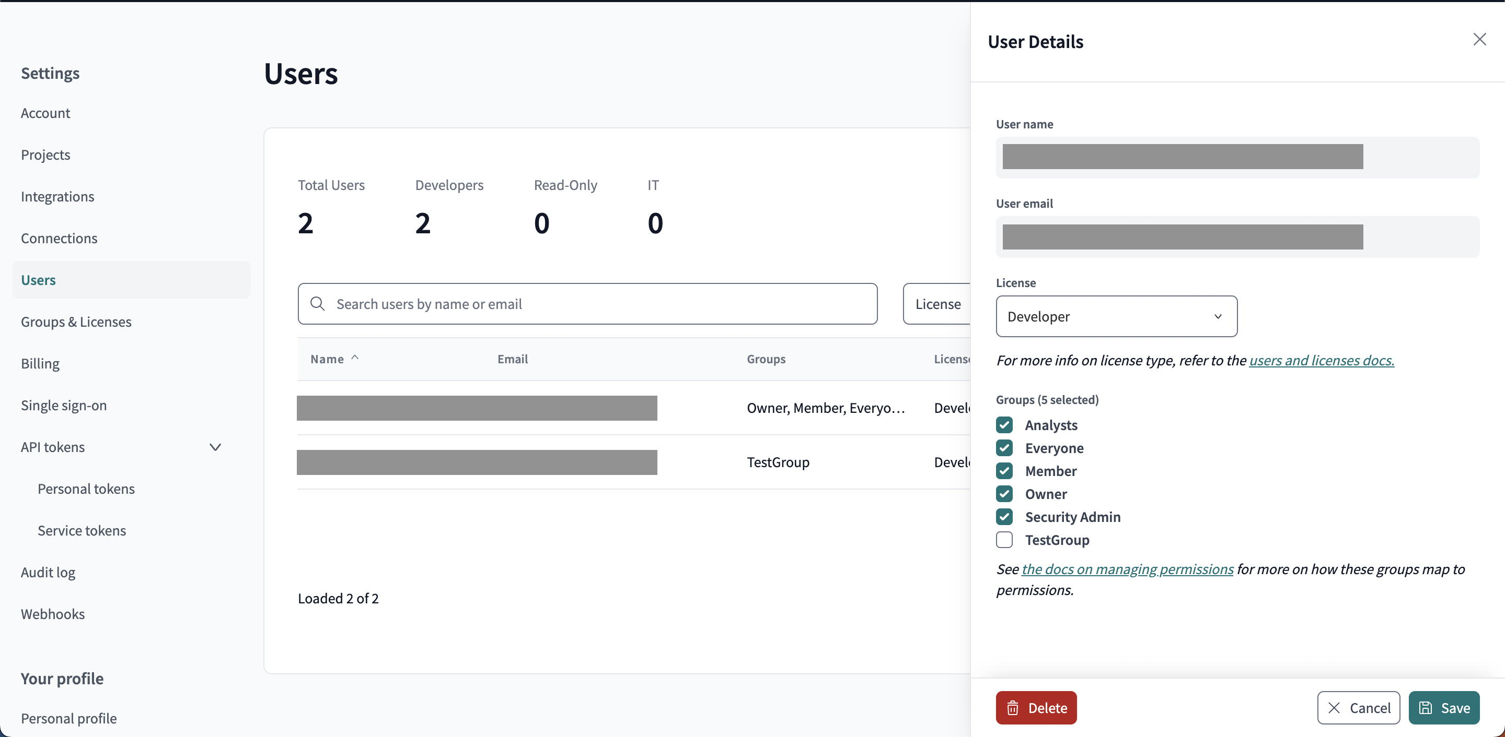Screen dimensions: 1505x737
Task: Click the Personal profile menu item
Action: [68, 717]
